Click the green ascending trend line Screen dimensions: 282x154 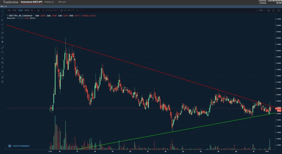[x=175, y=131]
